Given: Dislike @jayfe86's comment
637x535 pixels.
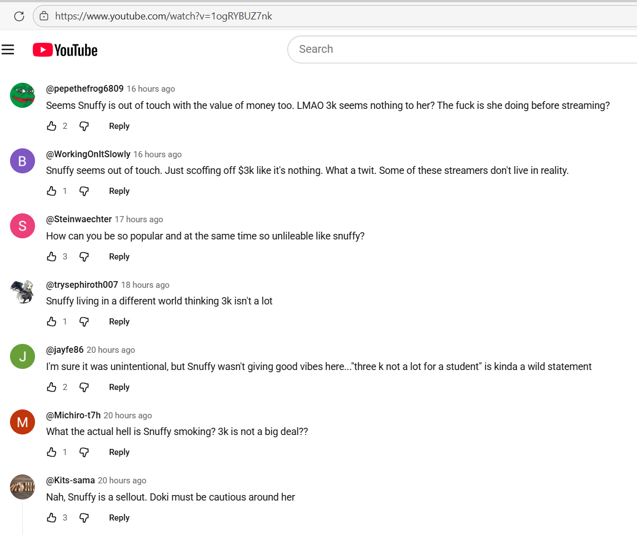Looking at the screenshot, I should [x=84, y=387].
